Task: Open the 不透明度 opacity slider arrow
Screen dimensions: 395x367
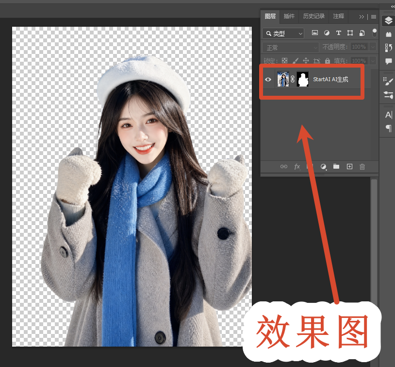Action: click(x=373, y=47)
